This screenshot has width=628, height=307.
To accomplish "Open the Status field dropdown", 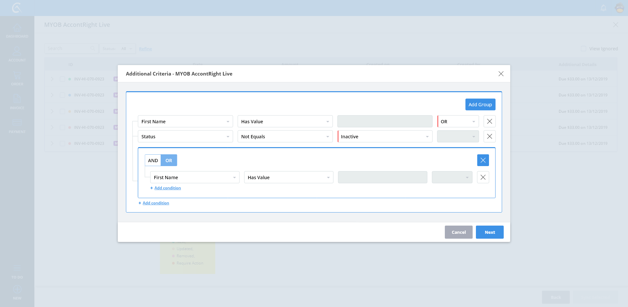I will (x=185, y=136).
